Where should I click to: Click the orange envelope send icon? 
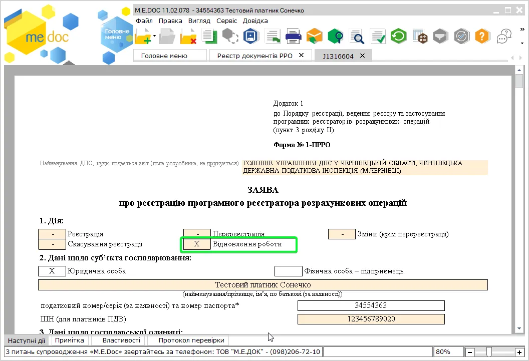(314, 36)
